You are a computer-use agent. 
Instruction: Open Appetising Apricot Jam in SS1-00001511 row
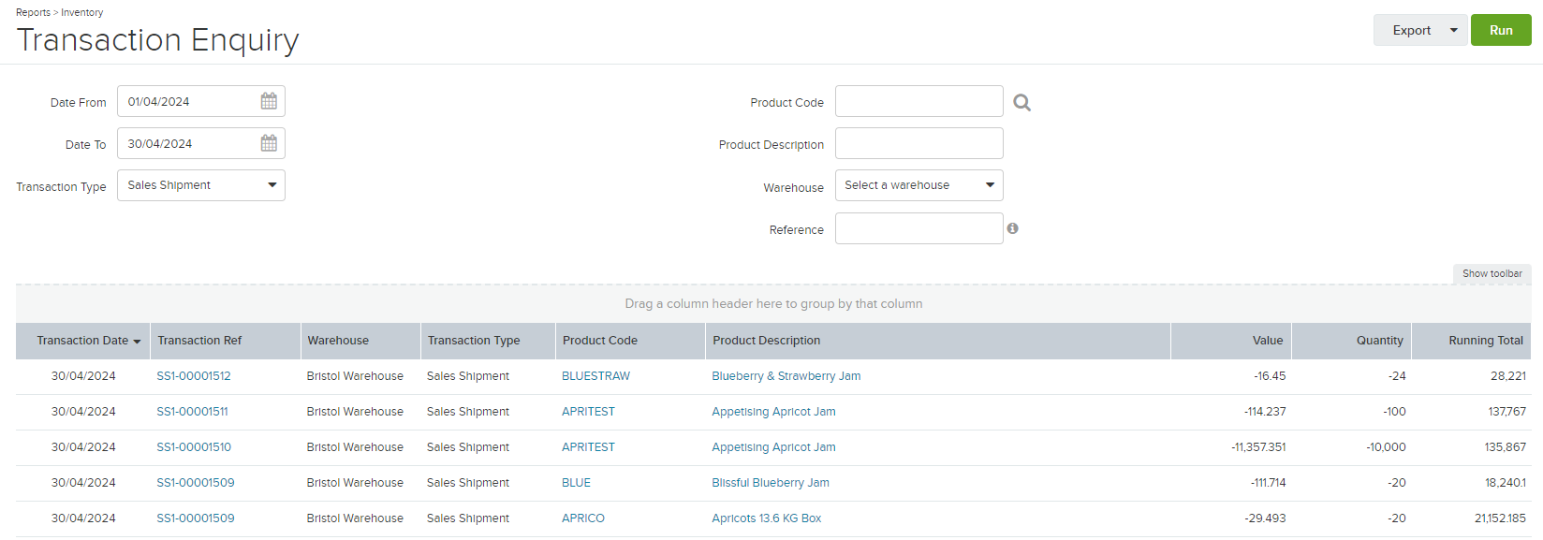[773, 412]
